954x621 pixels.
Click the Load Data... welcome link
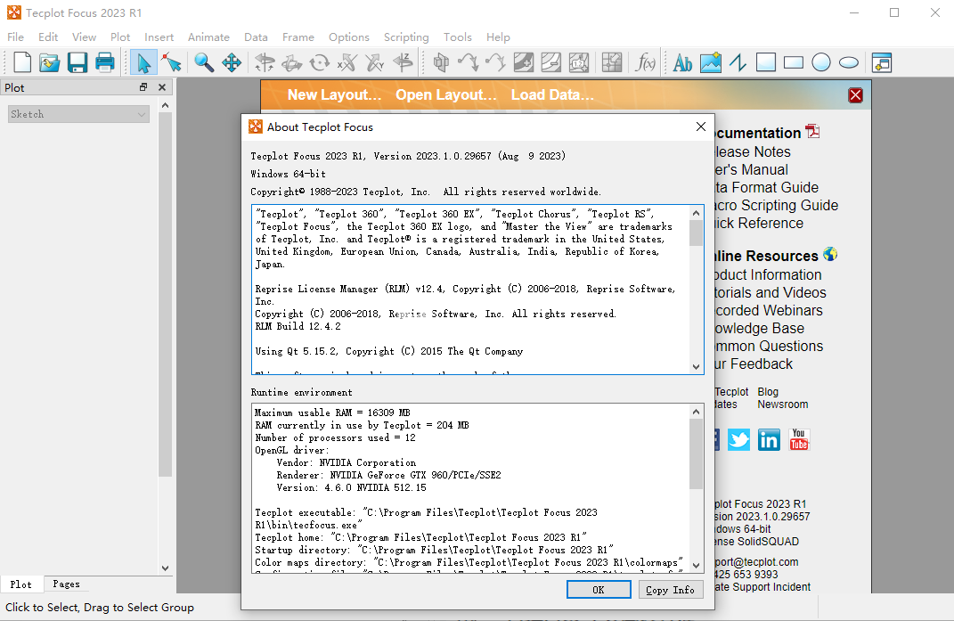coord(552,95)
